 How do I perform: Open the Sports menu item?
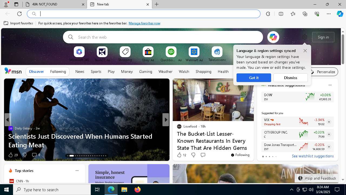coord(96,71)
